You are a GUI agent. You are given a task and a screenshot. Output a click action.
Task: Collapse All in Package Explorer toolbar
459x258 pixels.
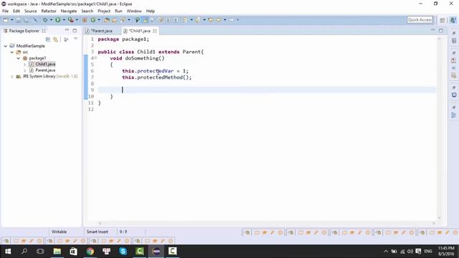(48, 39)
